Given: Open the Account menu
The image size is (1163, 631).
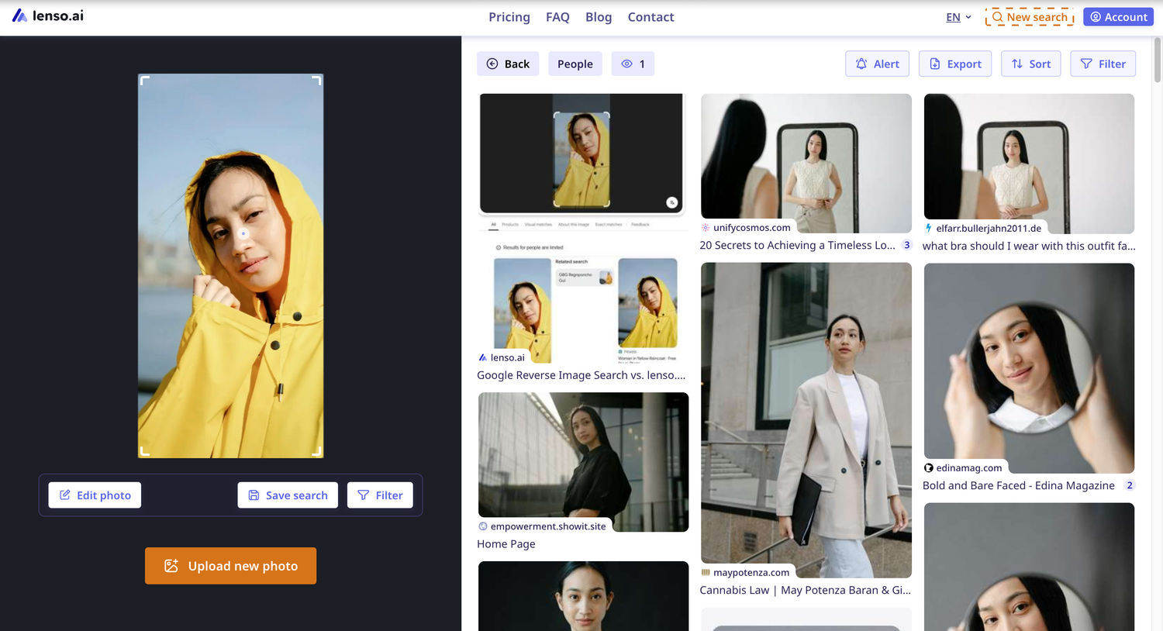Looking at the screenshot, I should tap(1118, 17).
